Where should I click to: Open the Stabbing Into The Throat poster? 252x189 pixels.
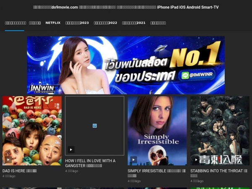[x=220, y=131]
